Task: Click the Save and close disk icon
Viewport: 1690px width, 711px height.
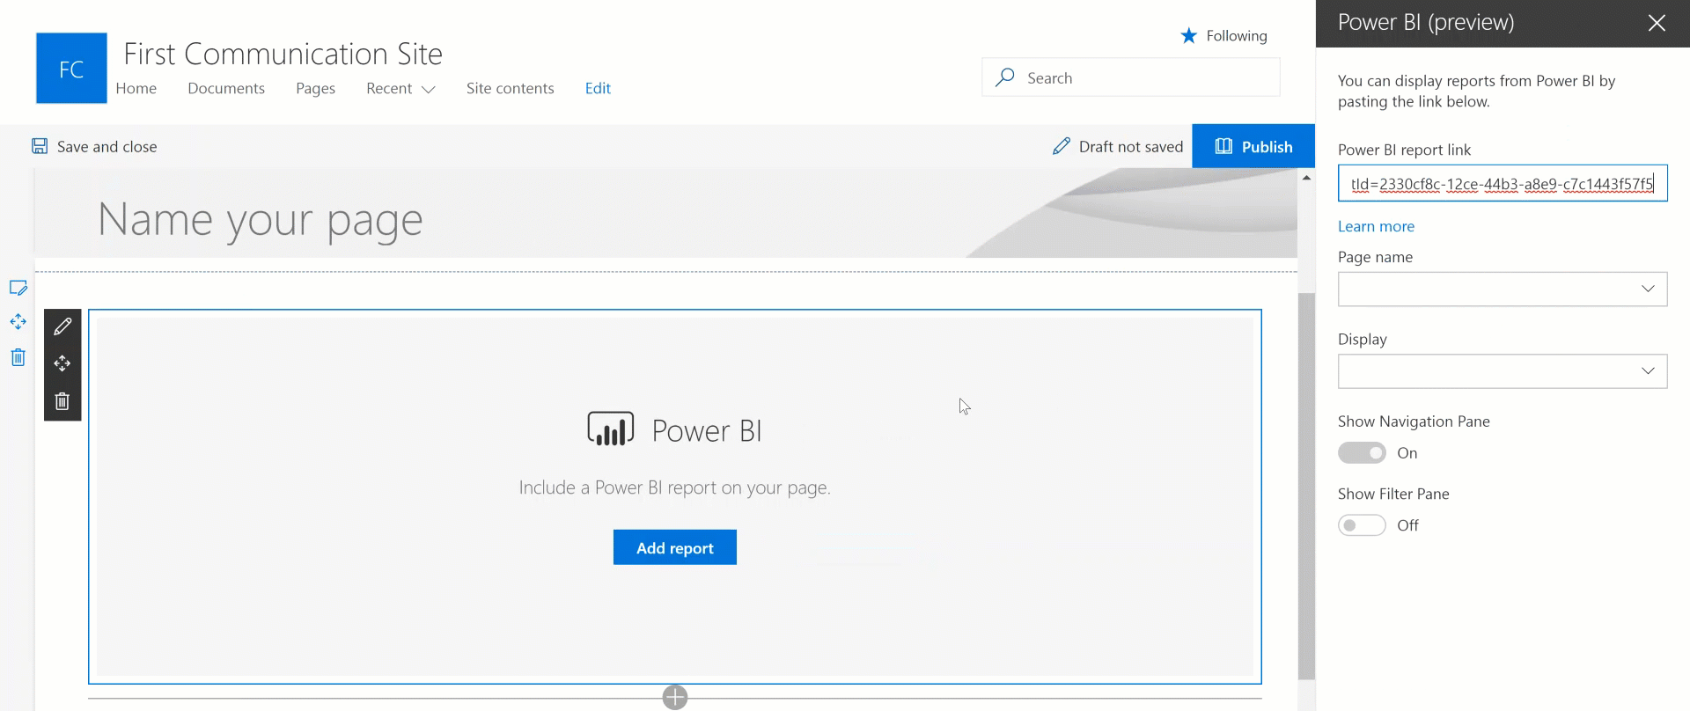Action: [x=40, y=146]
